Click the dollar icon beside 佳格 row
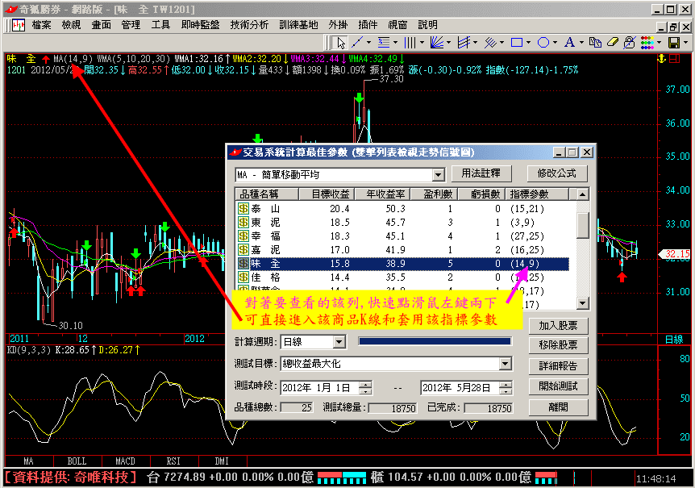Screen dimensions: 695x488 [x=243, y=277]
